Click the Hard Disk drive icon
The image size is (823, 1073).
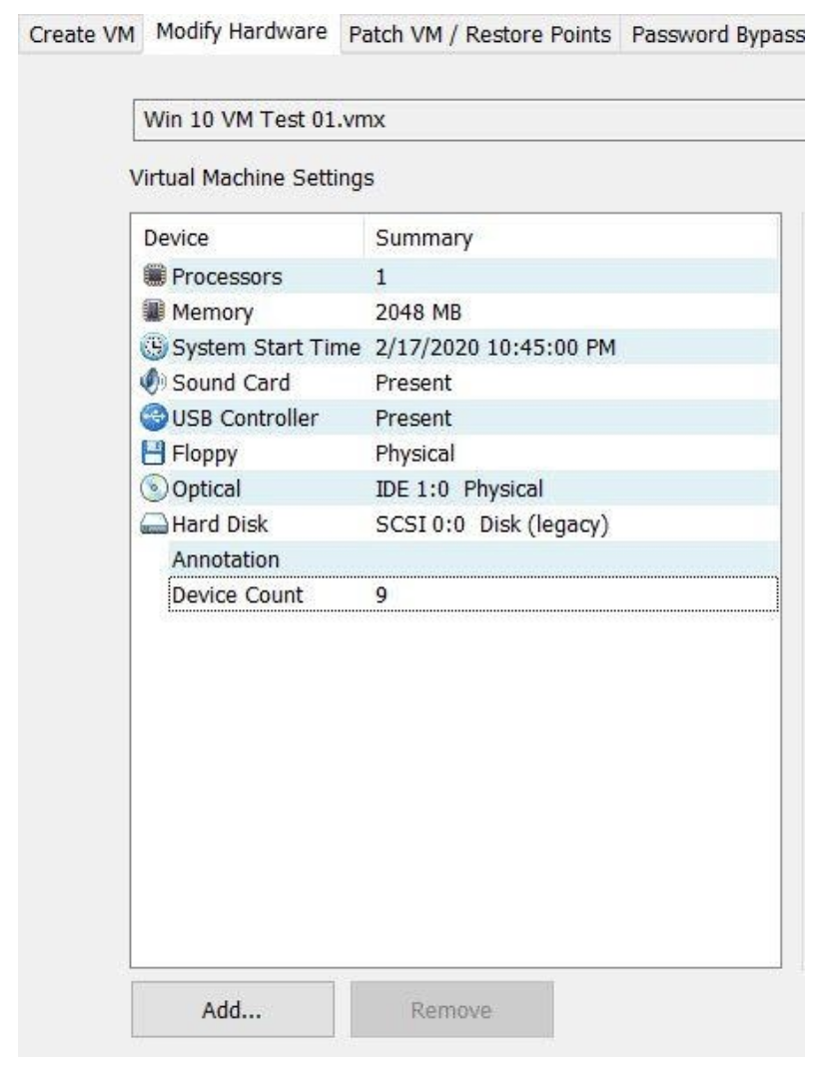pos(155,525)
